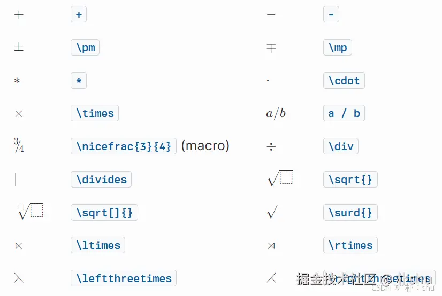Click the leftthreetimes symbol glyph

point(19,278)
